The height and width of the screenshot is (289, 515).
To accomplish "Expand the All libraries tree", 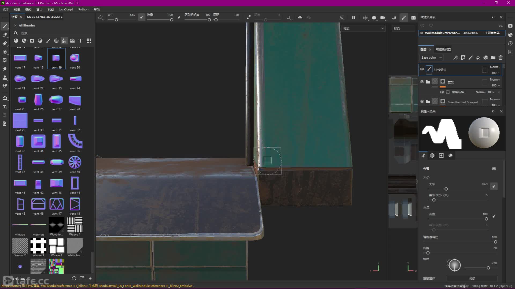I will click(15, 25).
